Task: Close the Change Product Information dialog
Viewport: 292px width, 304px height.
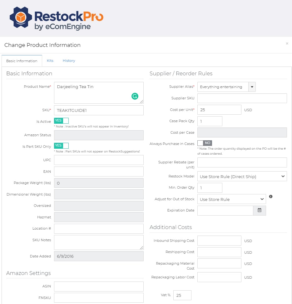Action: pyautogui.click(x=287, y=43)
